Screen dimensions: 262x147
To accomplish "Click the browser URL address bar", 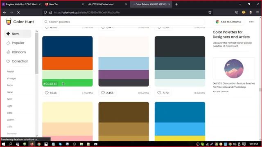I will [127, 12].
